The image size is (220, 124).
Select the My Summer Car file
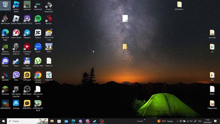pos(38,91)
